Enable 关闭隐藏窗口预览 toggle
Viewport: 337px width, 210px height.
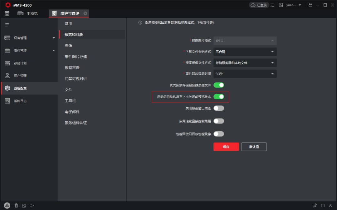[219, 108]
